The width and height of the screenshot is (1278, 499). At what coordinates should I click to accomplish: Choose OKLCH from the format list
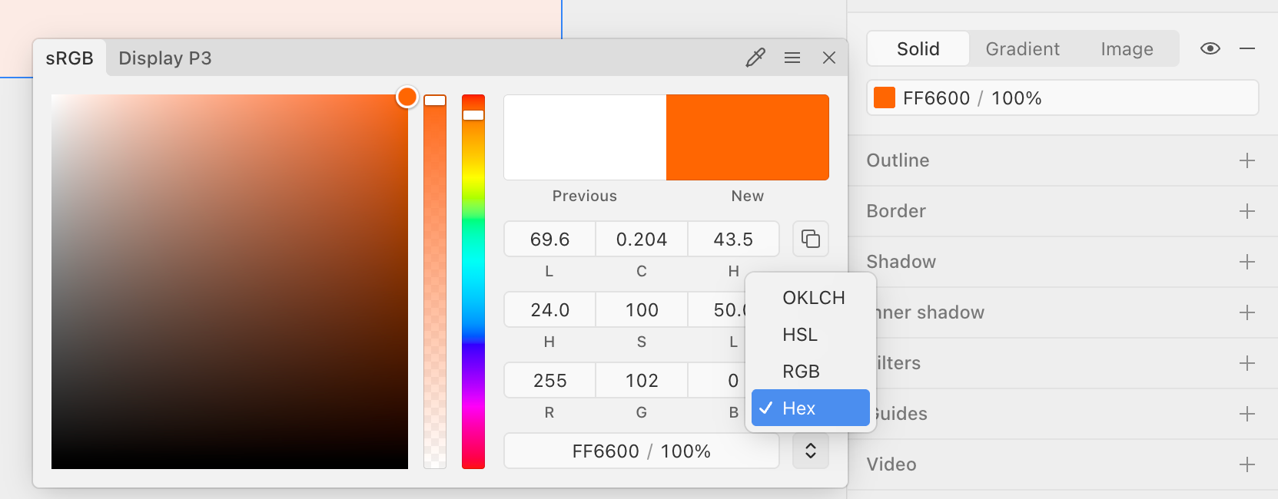pyautogui.click(x=813, y=298)
